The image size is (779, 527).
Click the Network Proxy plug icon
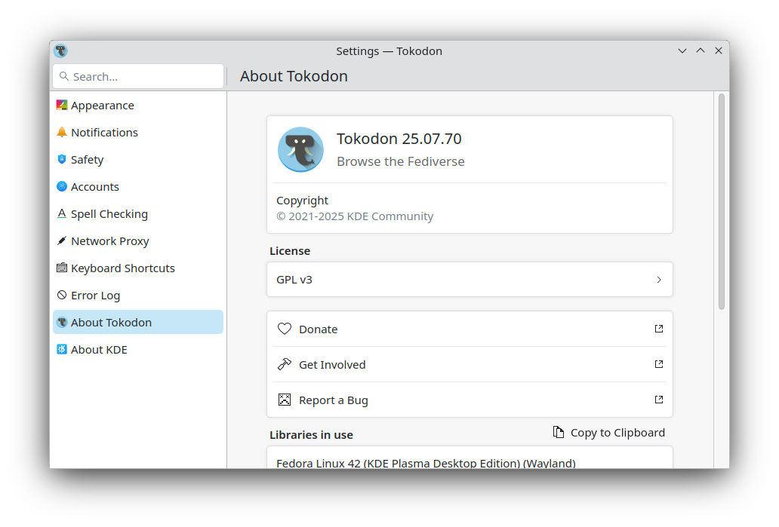(x=62, y=241)
